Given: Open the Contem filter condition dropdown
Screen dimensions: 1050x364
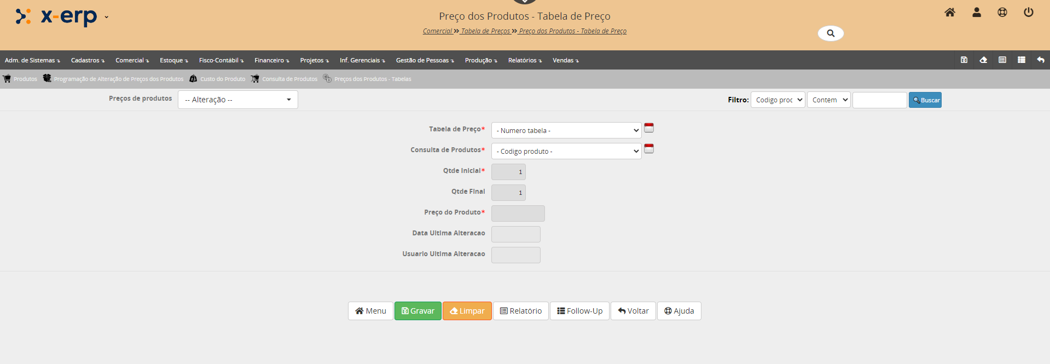Looking at the screenshot, I should 828,100.
